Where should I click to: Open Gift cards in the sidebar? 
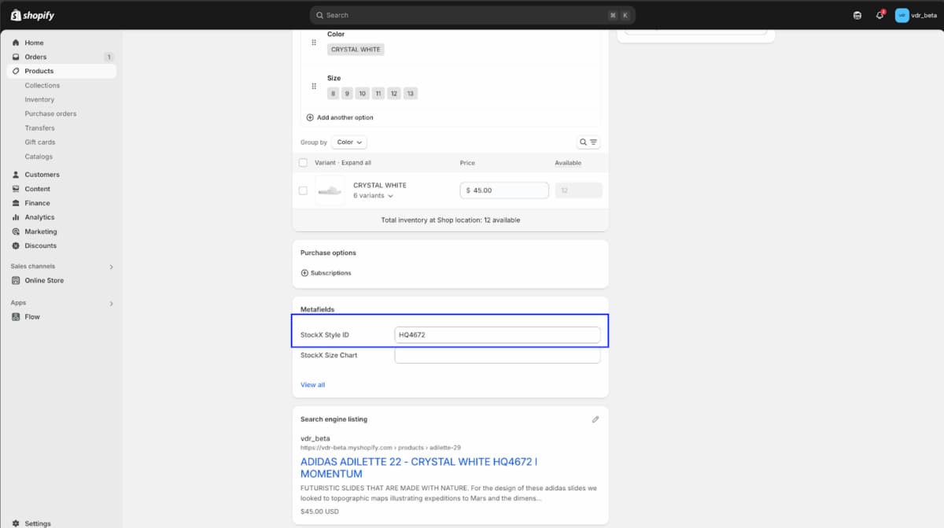coord(40,142)
